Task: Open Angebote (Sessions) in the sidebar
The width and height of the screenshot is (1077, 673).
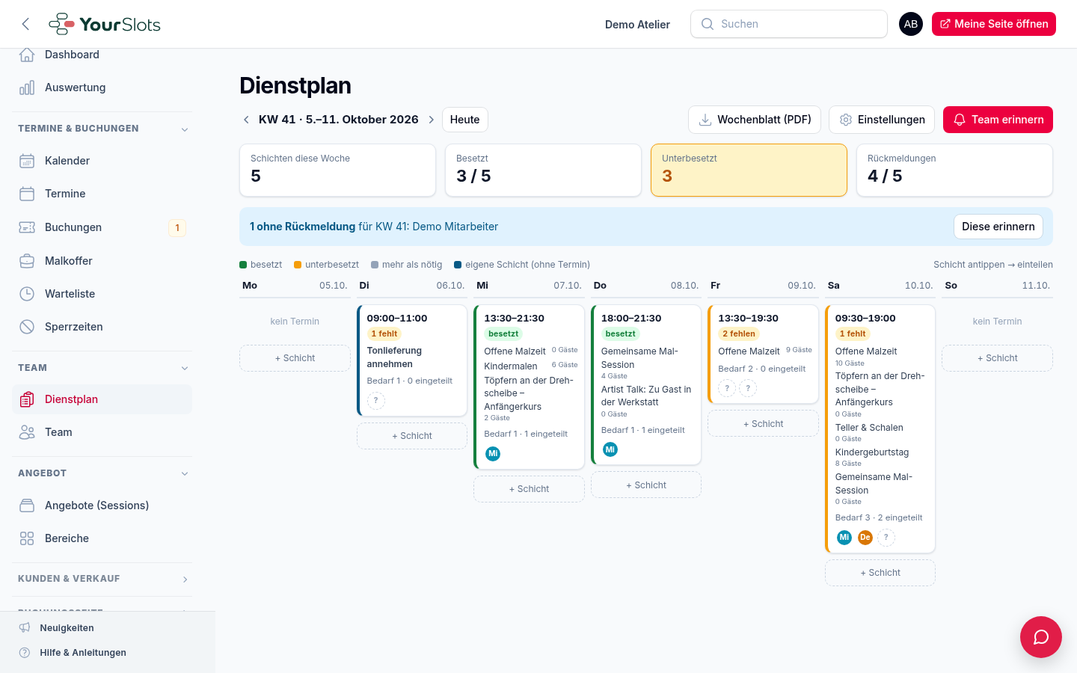Action: click(x=102, y=505)
